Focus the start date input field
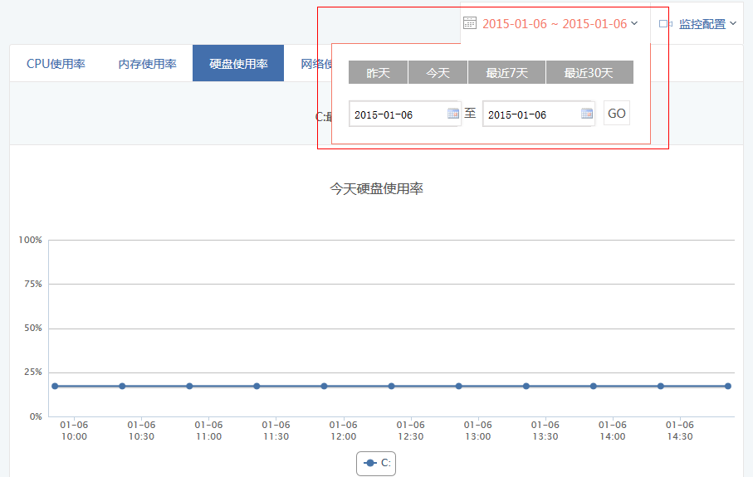The image size is (753, 477). pos(404,114)
